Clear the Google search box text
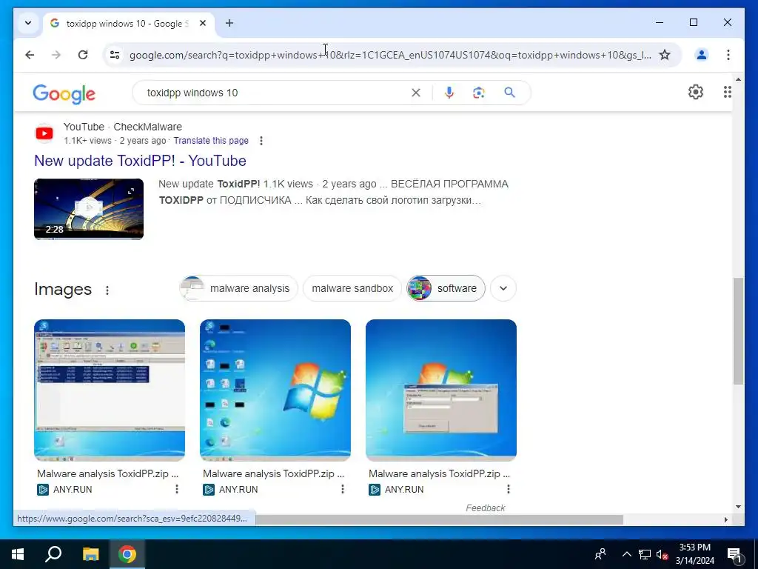The width and height of the screenshot is (758, 569). point(416,93)
